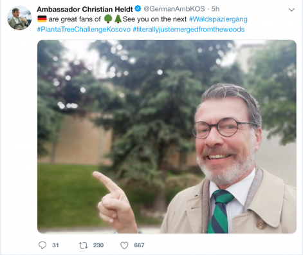Click the deciduous tree emoji
Image resolution: width=303 pixels, height=255 pixels.
(108, 19)
